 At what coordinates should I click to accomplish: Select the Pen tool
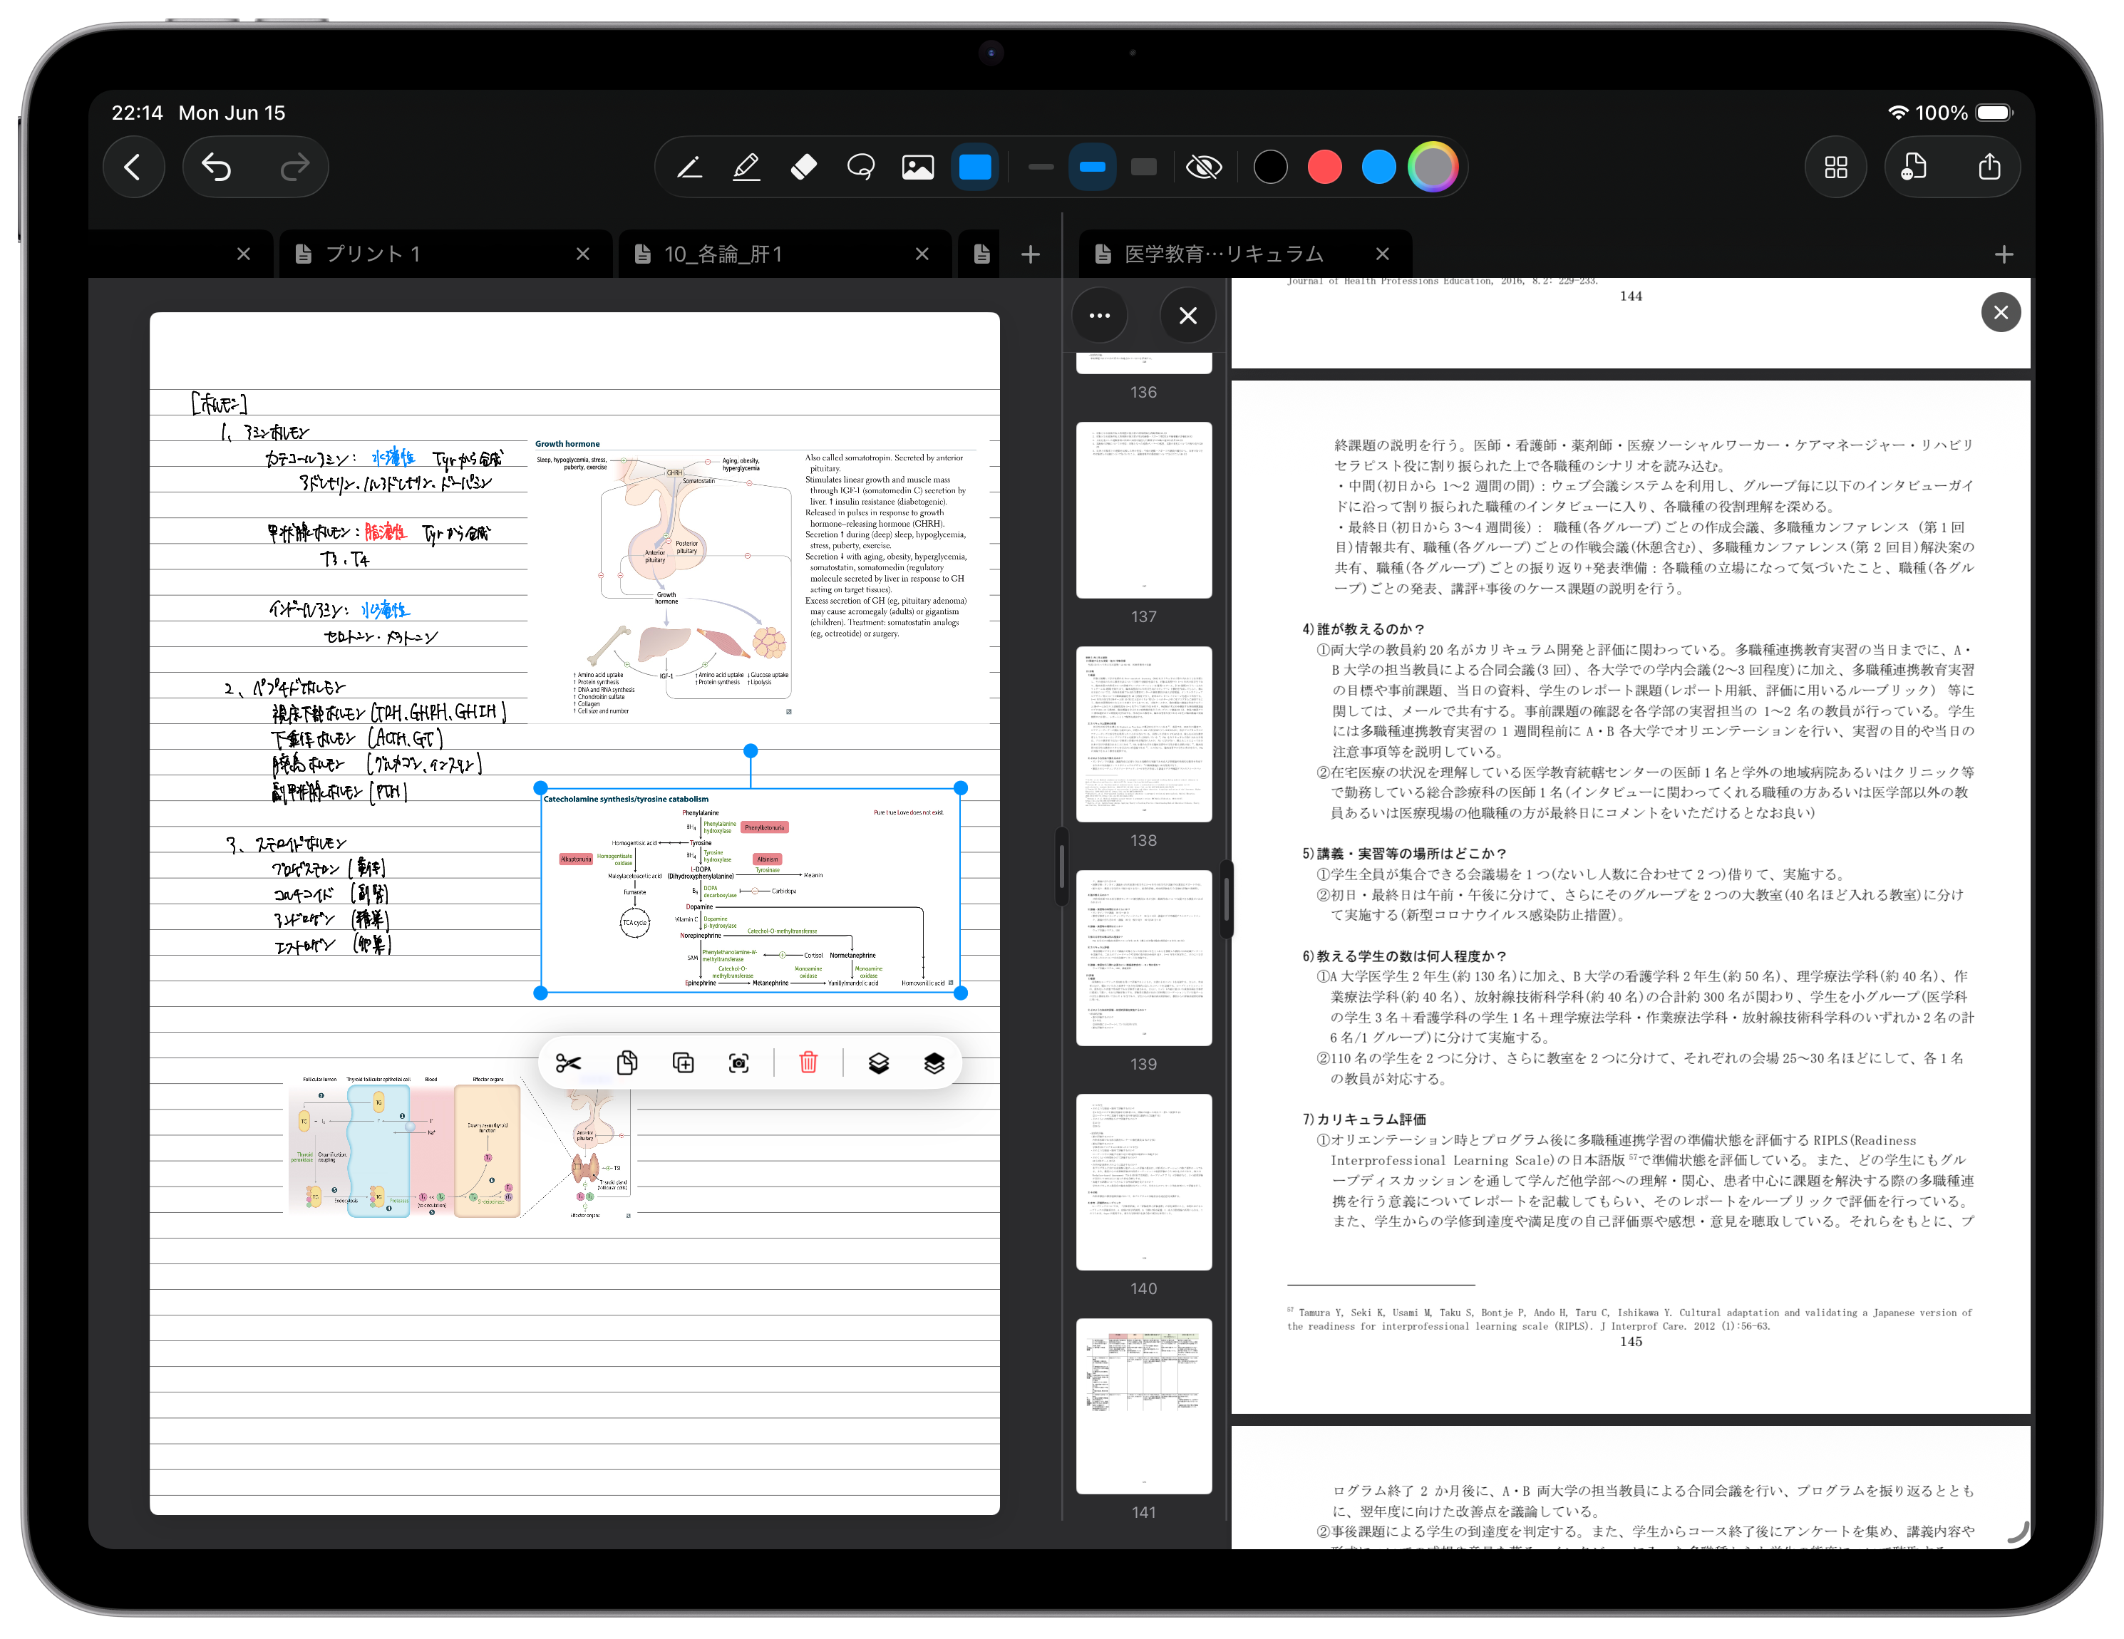(x=689, y=167)
